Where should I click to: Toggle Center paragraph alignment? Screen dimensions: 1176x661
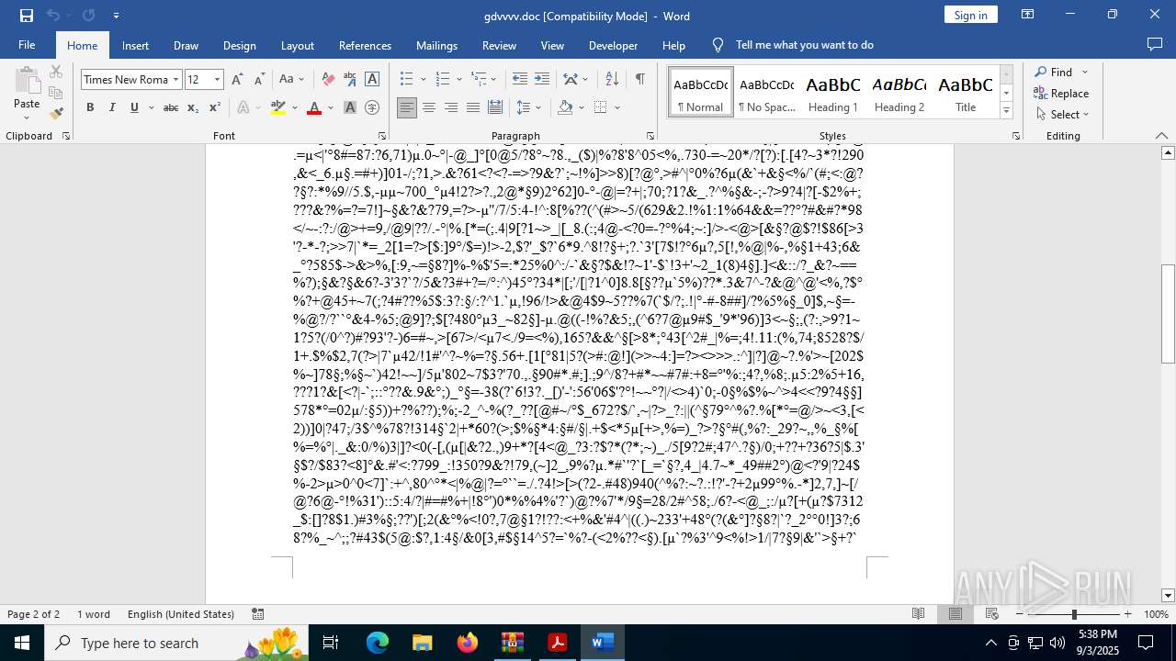pyautogui.click(x=429, y=107)
